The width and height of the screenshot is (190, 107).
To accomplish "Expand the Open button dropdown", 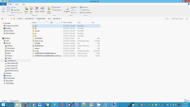I will [x=77, y=7].
